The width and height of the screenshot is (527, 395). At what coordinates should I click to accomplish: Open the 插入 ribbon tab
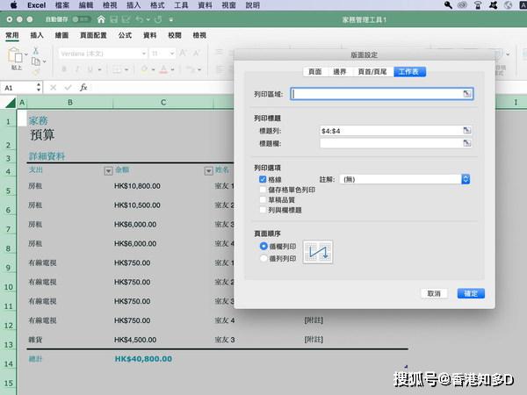(x=37, y=35)
